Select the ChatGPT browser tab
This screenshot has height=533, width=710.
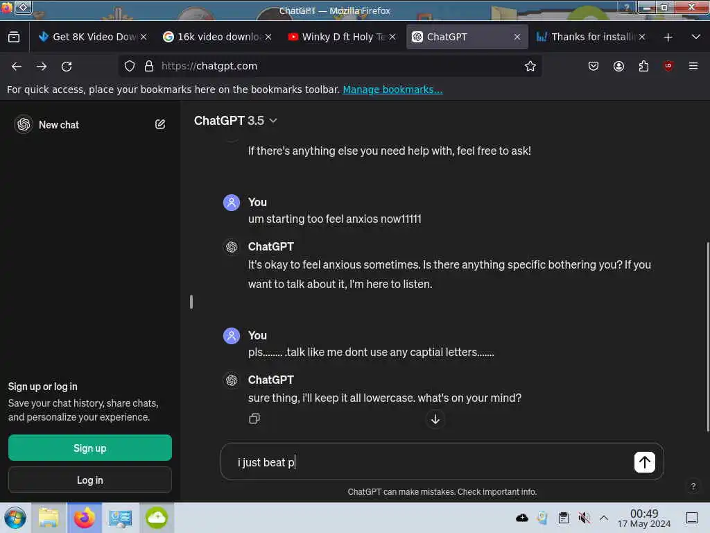[467, 37]
